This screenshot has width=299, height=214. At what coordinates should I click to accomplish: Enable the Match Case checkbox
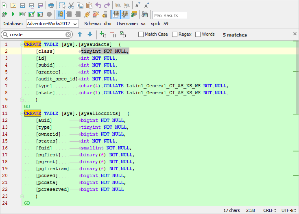click(141, 35)
